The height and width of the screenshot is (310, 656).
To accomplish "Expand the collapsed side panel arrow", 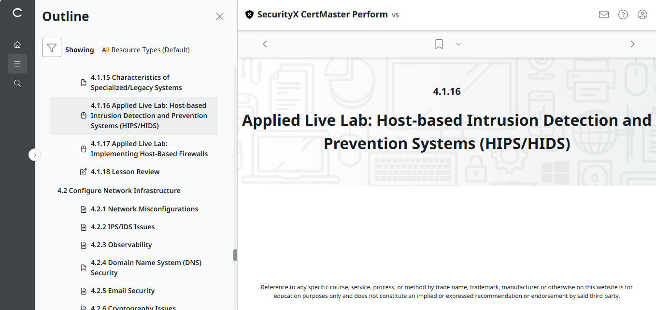I will pos(35,154).
